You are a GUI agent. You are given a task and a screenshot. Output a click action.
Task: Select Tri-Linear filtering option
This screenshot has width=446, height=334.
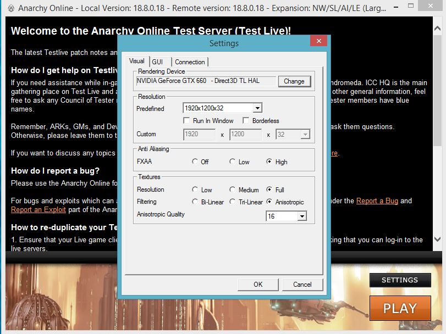pos(233,202)
